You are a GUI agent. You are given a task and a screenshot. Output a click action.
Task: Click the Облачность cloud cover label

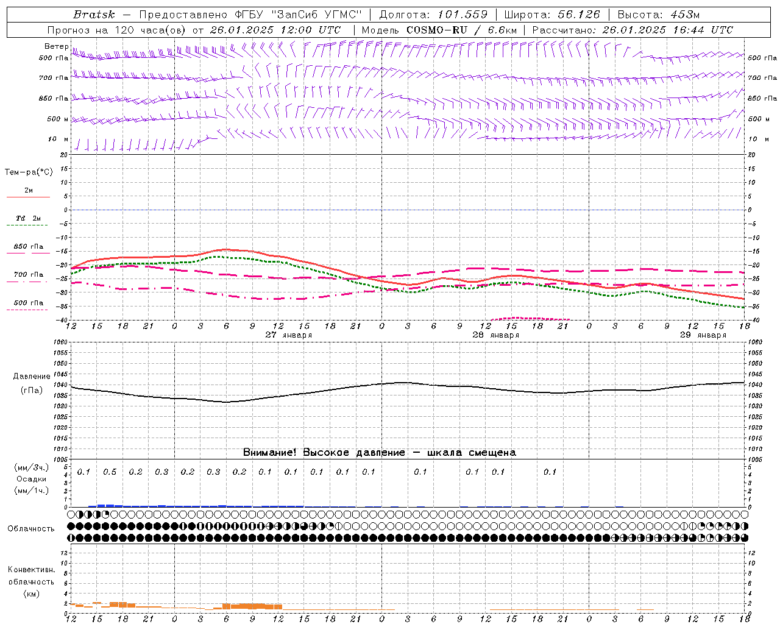(x=31, y=529)
